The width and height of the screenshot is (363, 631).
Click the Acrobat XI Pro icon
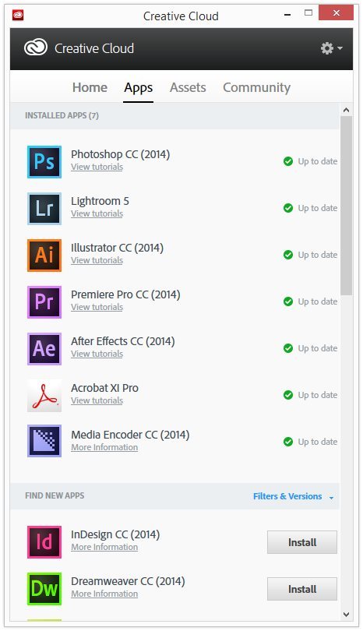point(44,395)
